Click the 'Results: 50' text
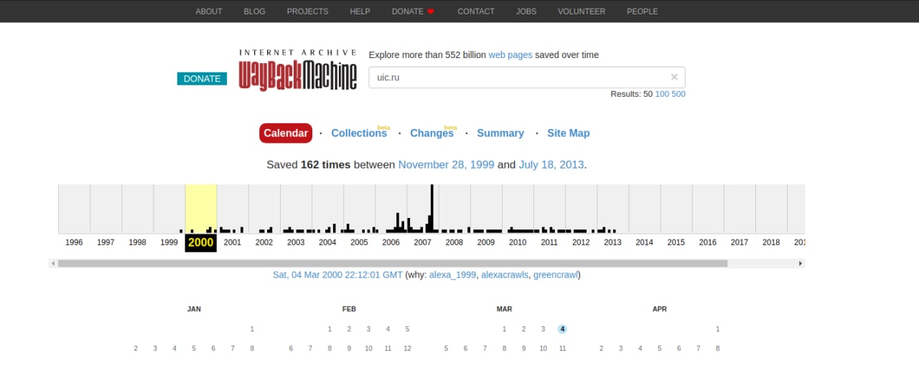919x365 pixels. [631, 94]
